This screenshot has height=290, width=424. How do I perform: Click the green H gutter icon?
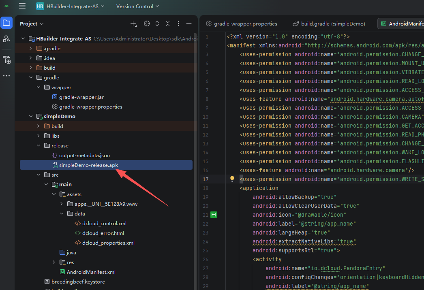tap(214, 215)
